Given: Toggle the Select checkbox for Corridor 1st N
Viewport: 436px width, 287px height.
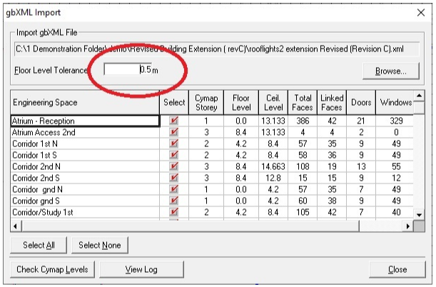Looking at the screenshot, I should (x=174, y=143).
